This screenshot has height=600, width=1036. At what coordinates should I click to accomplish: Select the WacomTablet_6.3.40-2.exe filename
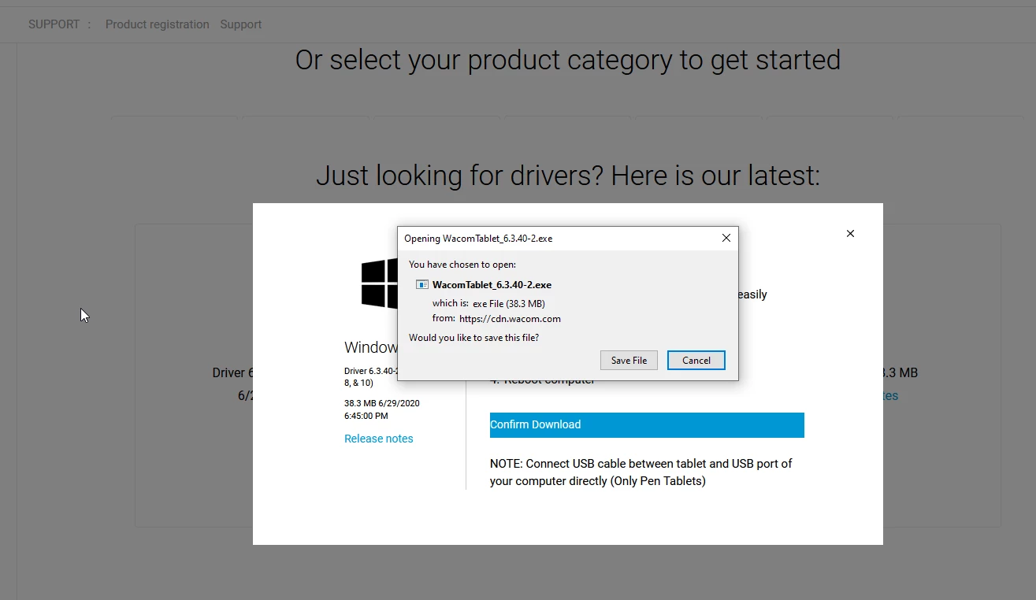(492, 285)
